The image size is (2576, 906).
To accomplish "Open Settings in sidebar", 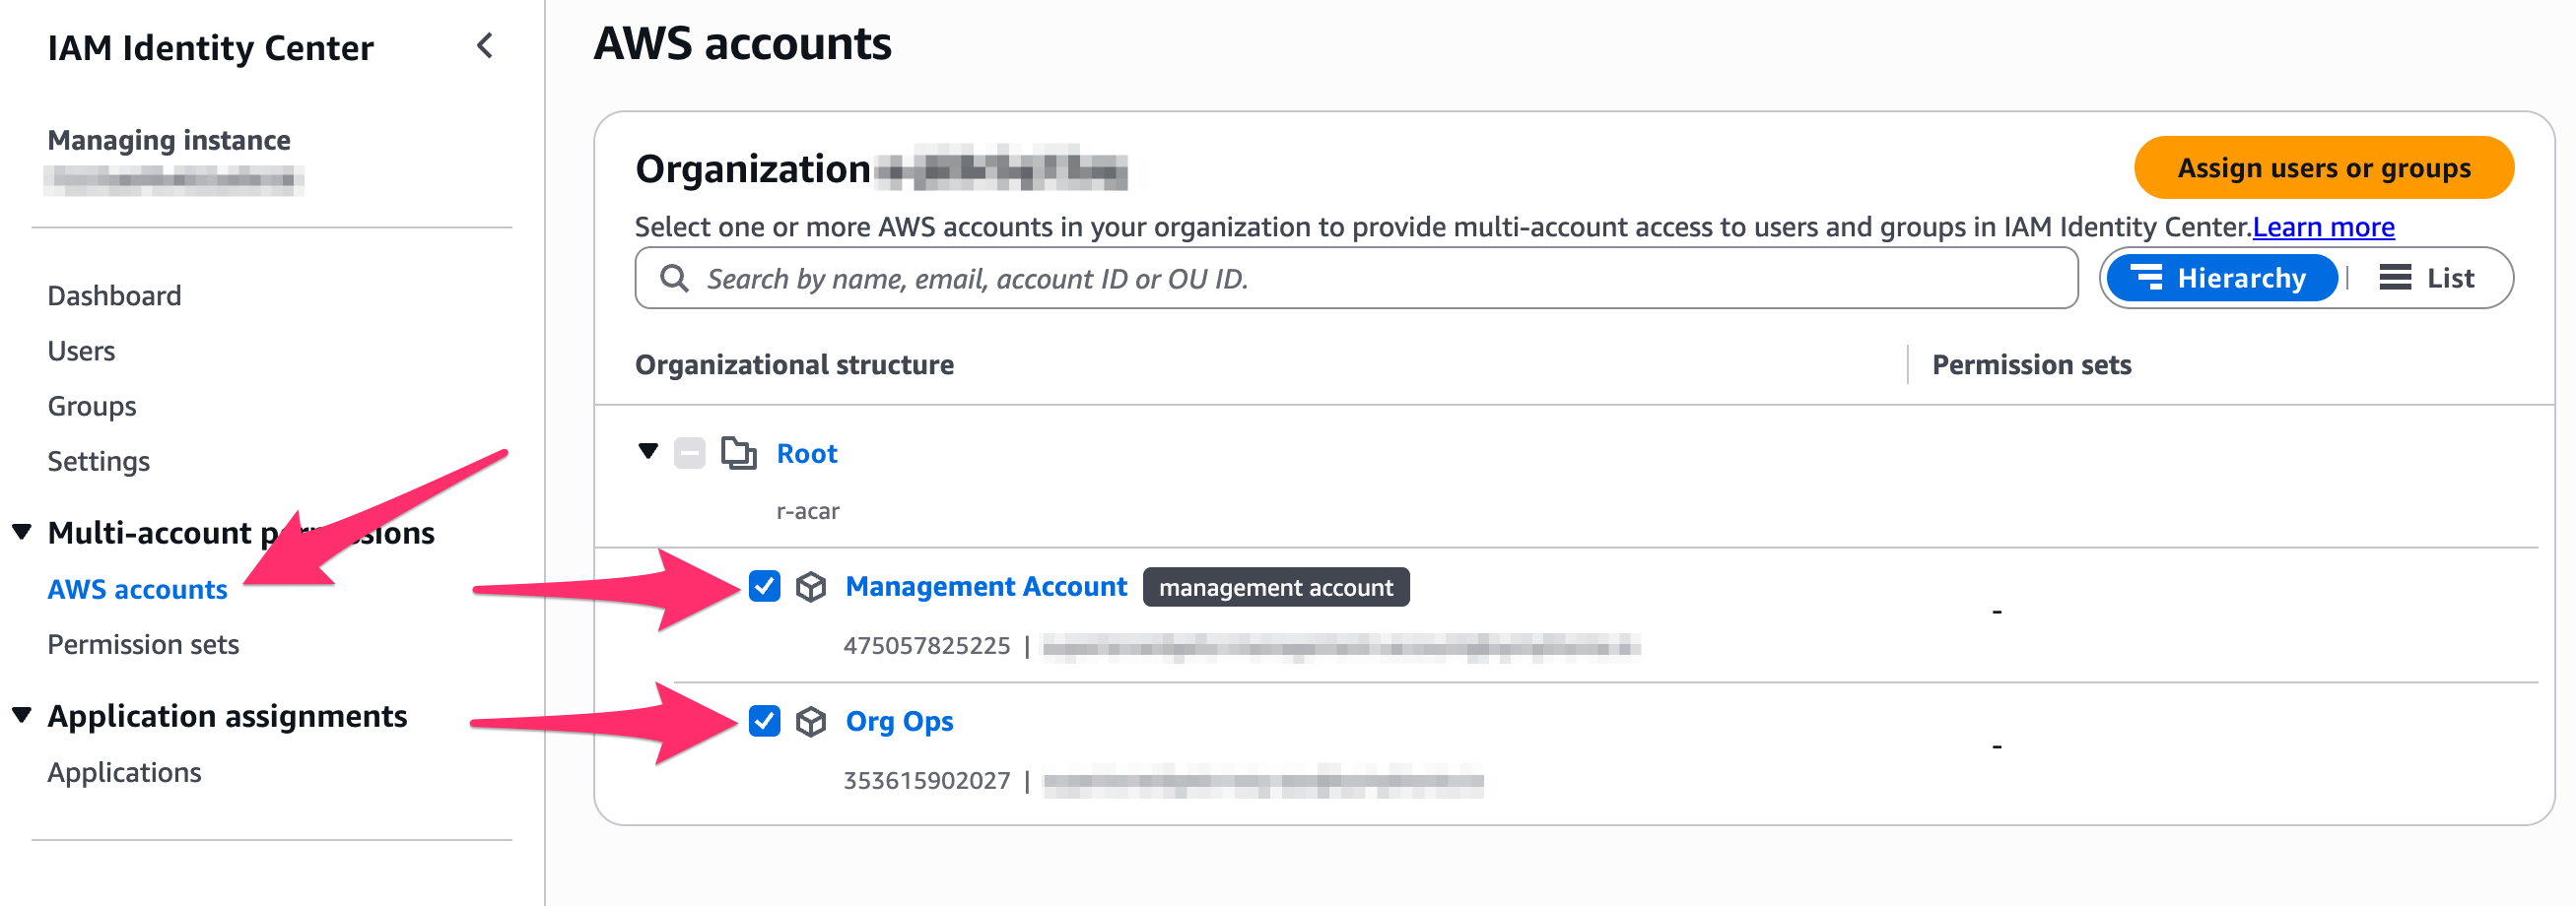I will (98, 461).
